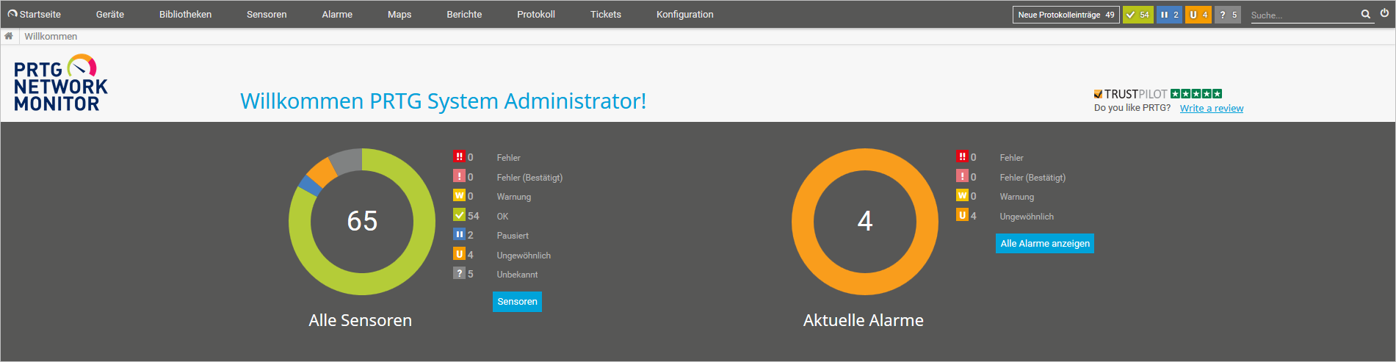Select the OK label in sensor list

coord(502,217)
